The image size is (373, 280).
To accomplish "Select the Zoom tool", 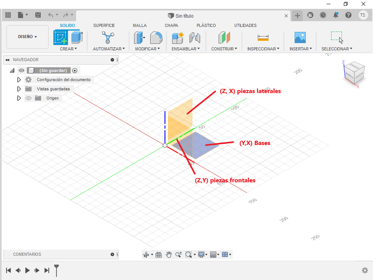I will click(x=178, y=255).
